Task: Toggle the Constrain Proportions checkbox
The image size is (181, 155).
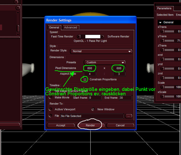Action: point(85,79)
